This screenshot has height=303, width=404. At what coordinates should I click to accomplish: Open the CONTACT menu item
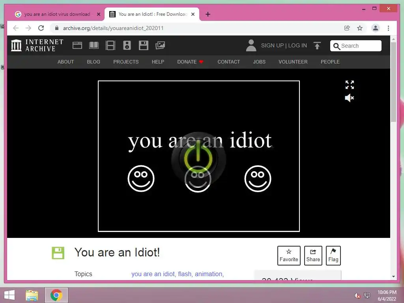tap(228, 62)
